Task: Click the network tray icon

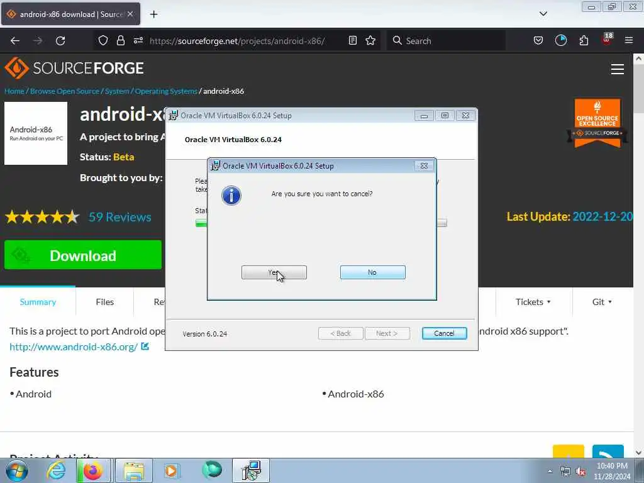Action: coord(565,472)
